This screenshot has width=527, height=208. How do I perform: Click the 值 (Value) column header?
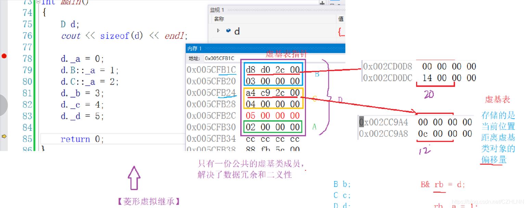click(341, 19)
